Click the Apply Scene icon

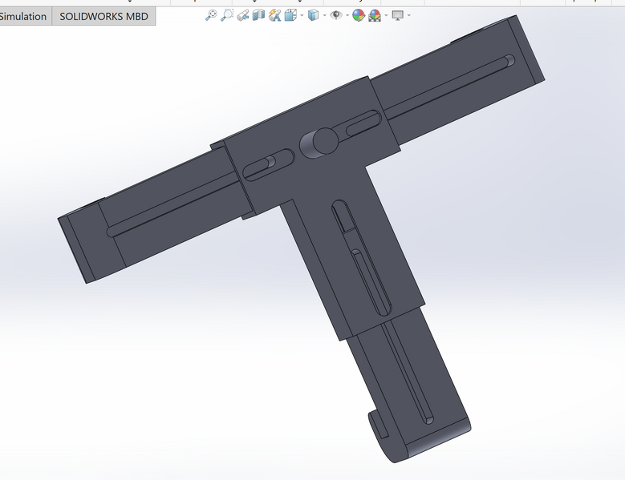375,15
